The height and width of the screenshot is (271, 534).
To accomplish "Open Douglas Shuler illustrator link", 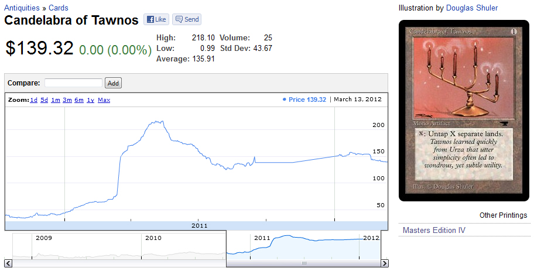I will pos(472,8).
